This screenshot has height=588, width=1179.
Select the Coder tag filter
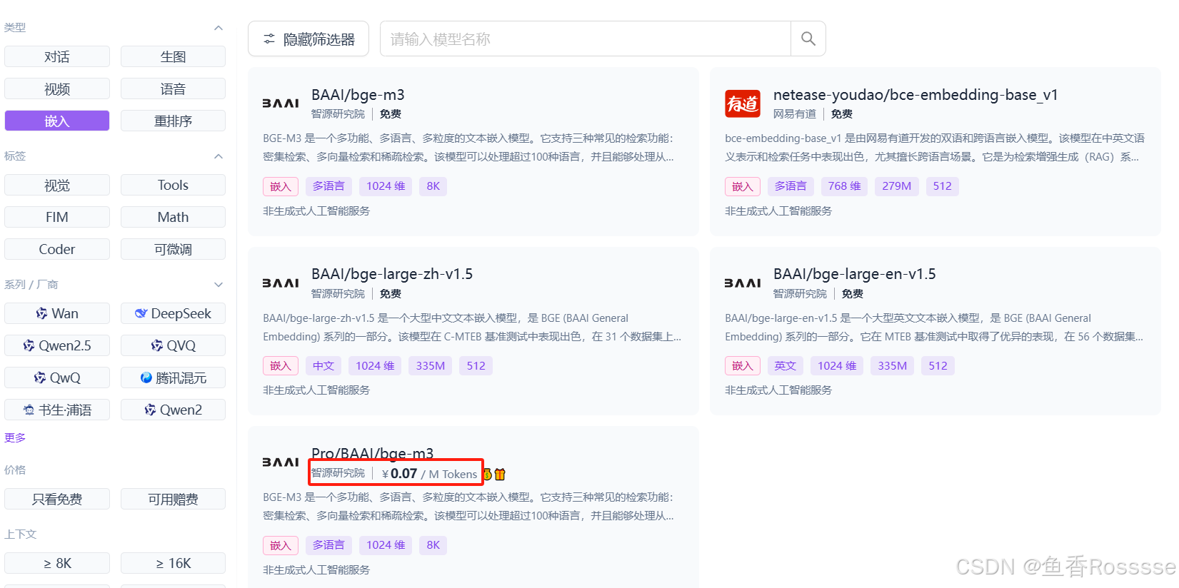pyautogui.click(x=57, y=250)
